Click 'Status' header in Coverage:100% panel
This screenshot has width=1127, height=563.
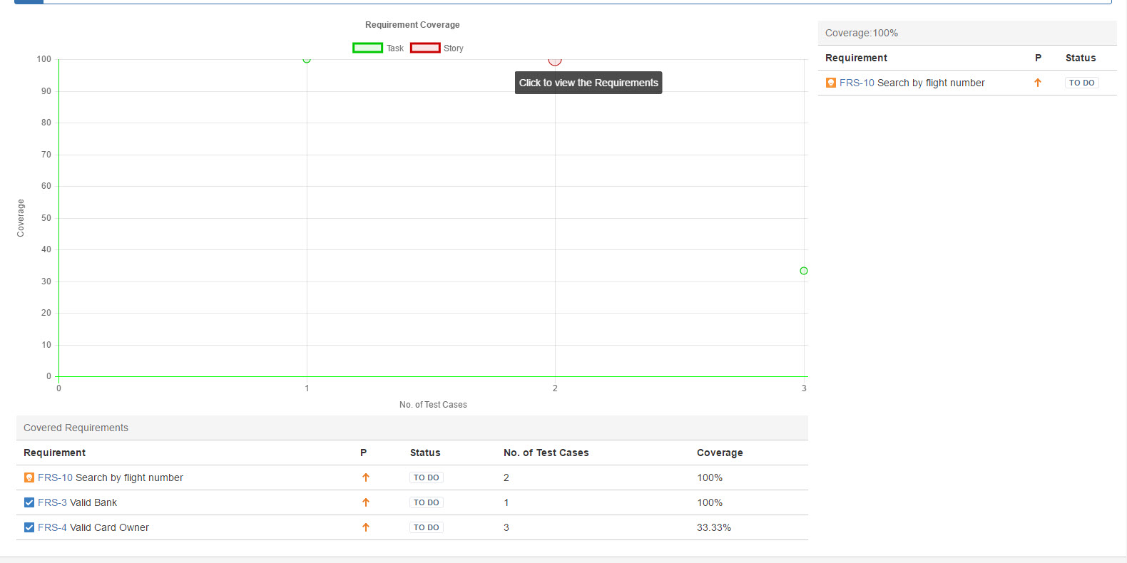pos(1081,58)
